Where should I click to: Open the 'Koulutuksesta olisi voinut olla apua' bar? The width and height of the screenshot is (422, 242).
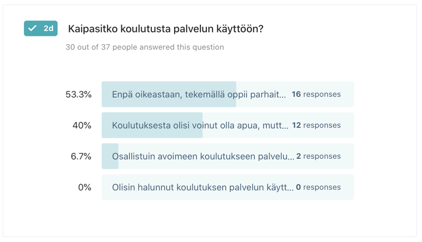[228, 125]
